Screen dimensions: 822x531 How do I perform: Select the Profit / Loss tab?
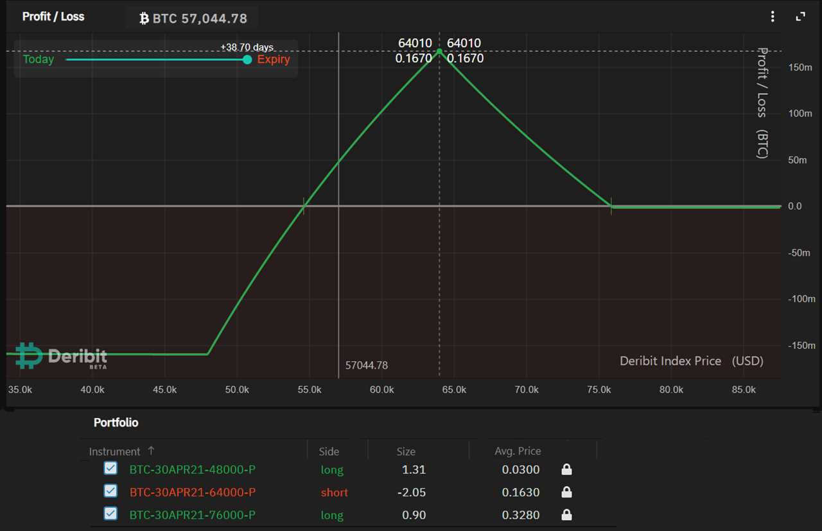pyautogui.click(x=53, y=17)
